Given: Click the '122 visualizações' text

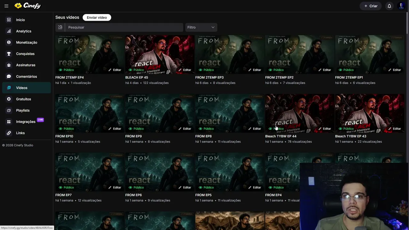Looking at the screenshot, I should [156, 83].
